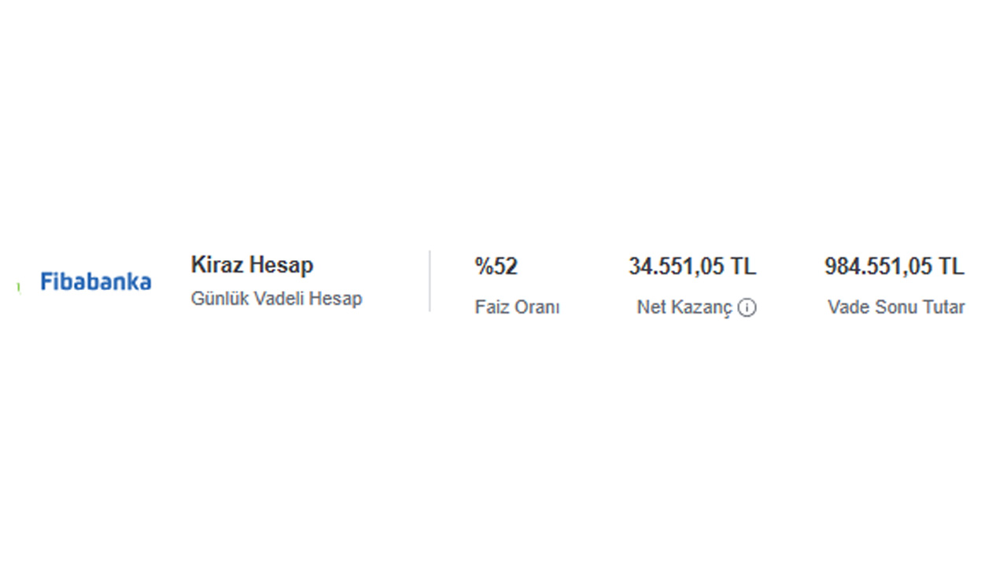This screenshot has width=1007, height=566.
Task: Click the Fibabanka logo
Action: click(x=96, y=281)
